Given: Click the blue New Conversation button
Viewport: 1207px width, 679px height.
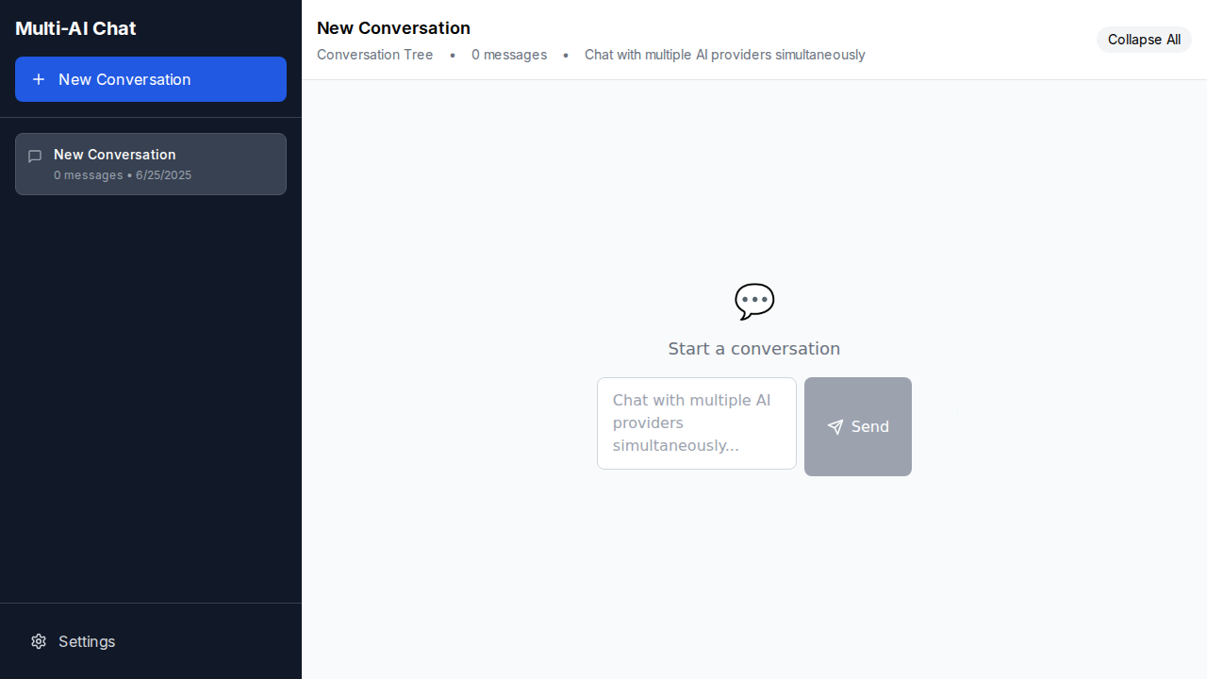Looking at the screenshot, I should point(151,79).
